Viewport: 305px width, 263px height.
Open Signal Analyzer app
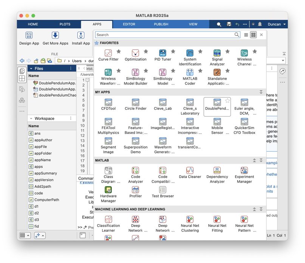pos(217,58)
